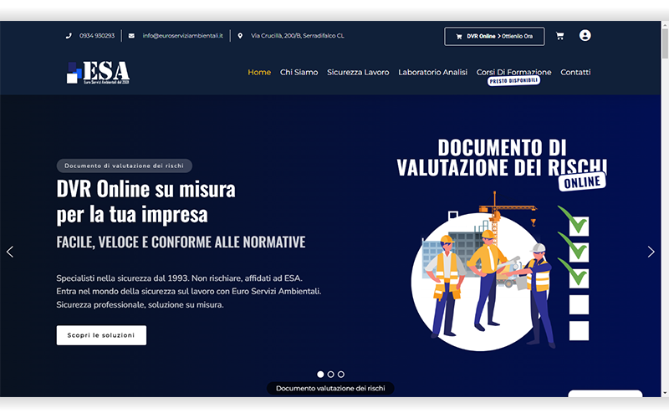
Task: Select the first slider dot
Action: click(320, 375)
